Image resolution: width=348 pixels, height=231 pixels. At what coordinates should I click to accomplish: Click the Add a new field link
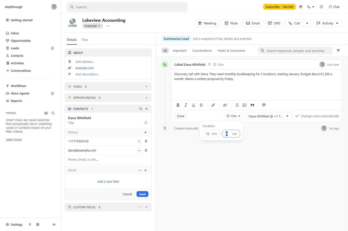click(x=108, y=181)
